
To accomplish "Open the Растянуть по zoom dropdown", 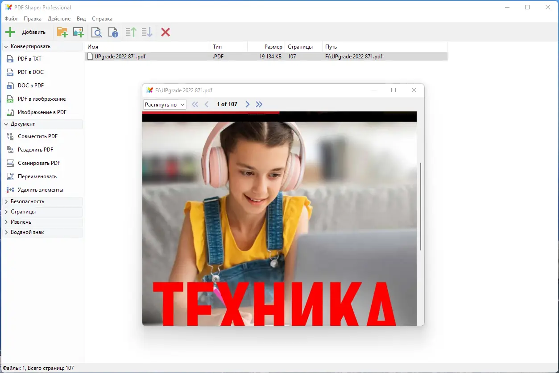I will (x=164, y=104).
